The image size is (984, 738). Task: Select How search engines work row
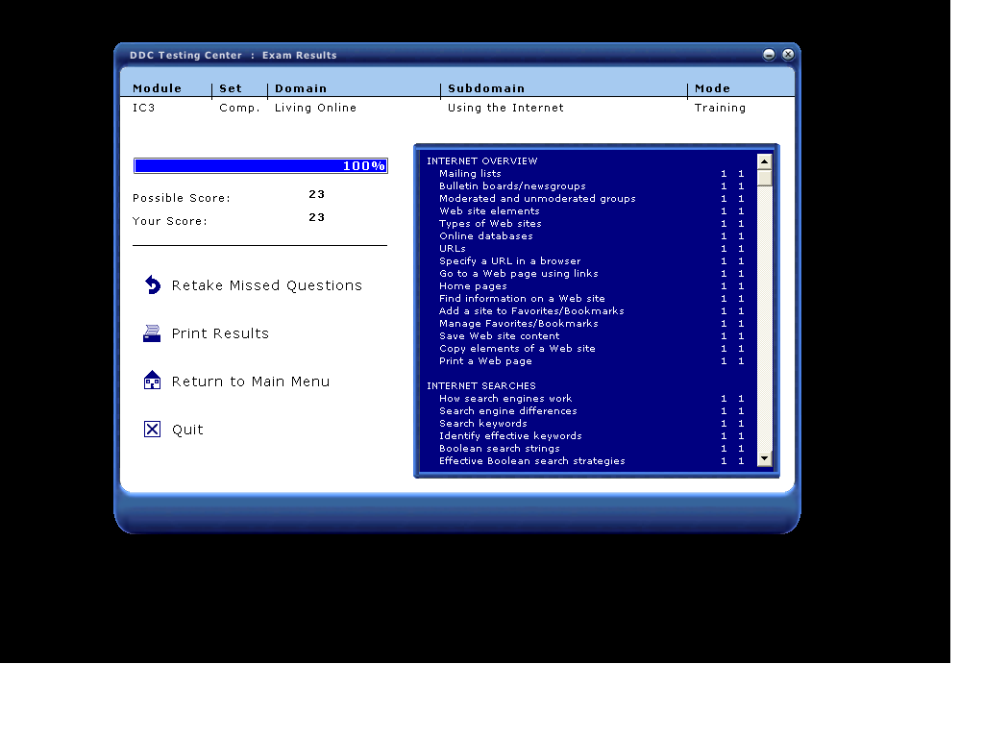coord(592,399)
